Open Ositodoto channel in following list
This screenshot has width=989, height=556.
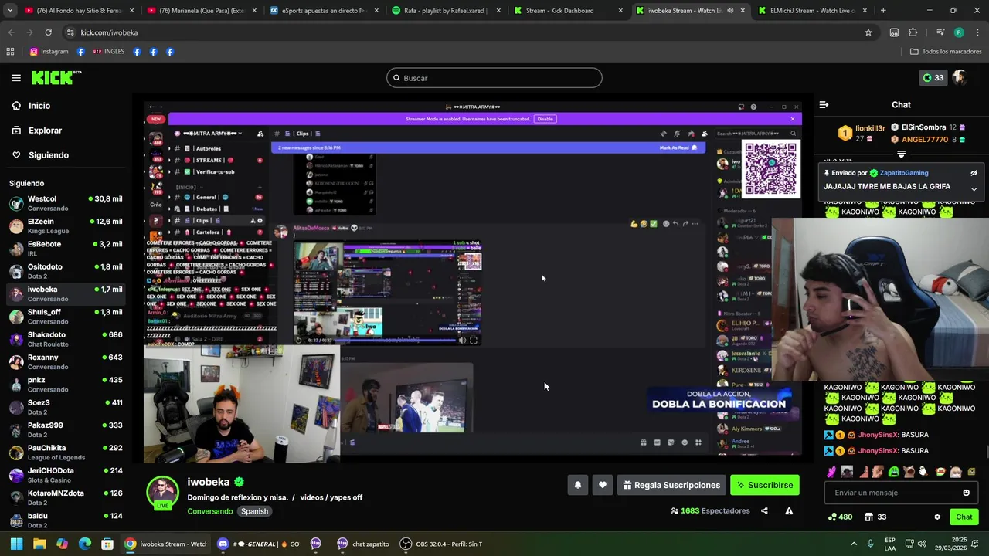tap(66, 271)
